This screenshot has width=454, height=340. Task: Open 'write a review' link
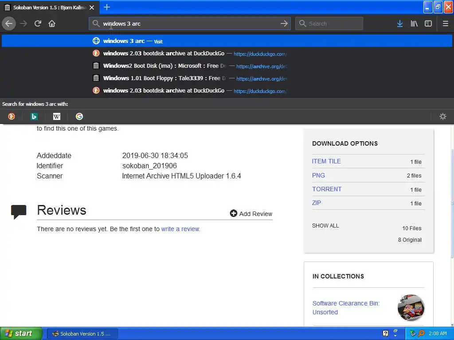point(180,229)
